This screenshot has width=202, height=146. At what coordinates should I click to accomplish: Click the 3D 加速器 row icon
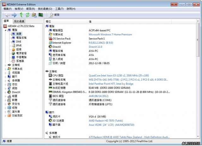50,121
